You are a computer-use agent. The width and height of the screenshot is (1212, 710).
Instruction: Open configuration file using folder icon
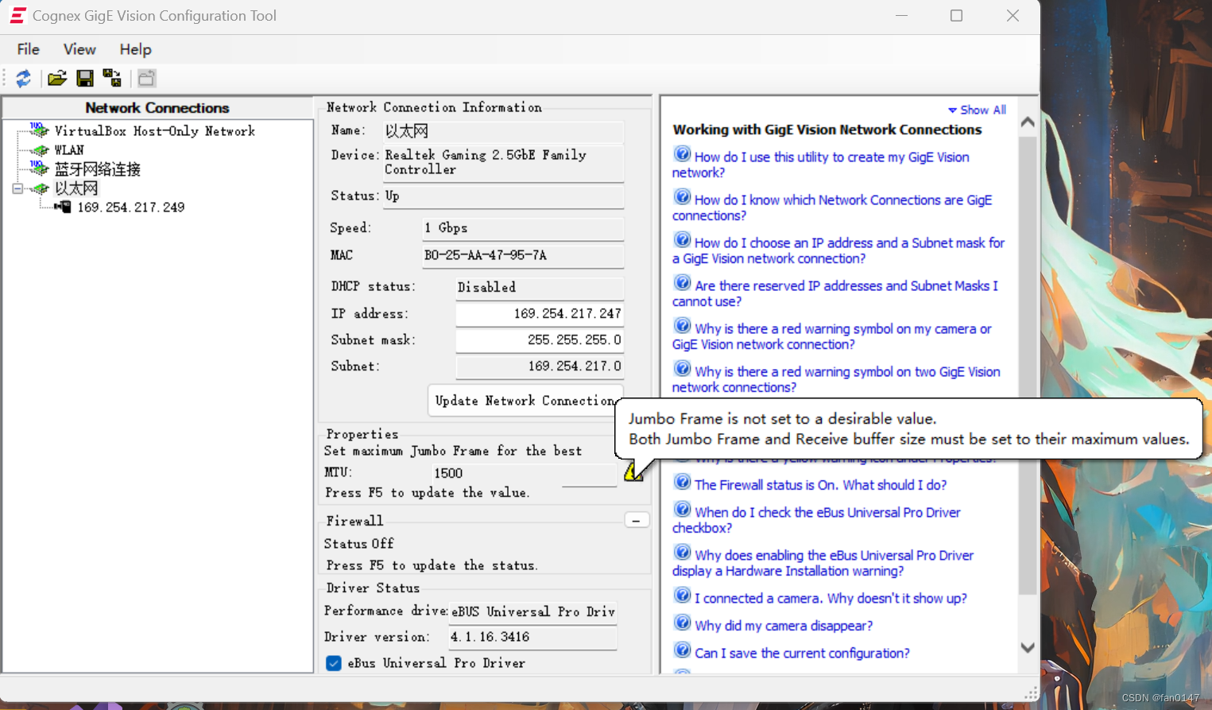point(57,78)
